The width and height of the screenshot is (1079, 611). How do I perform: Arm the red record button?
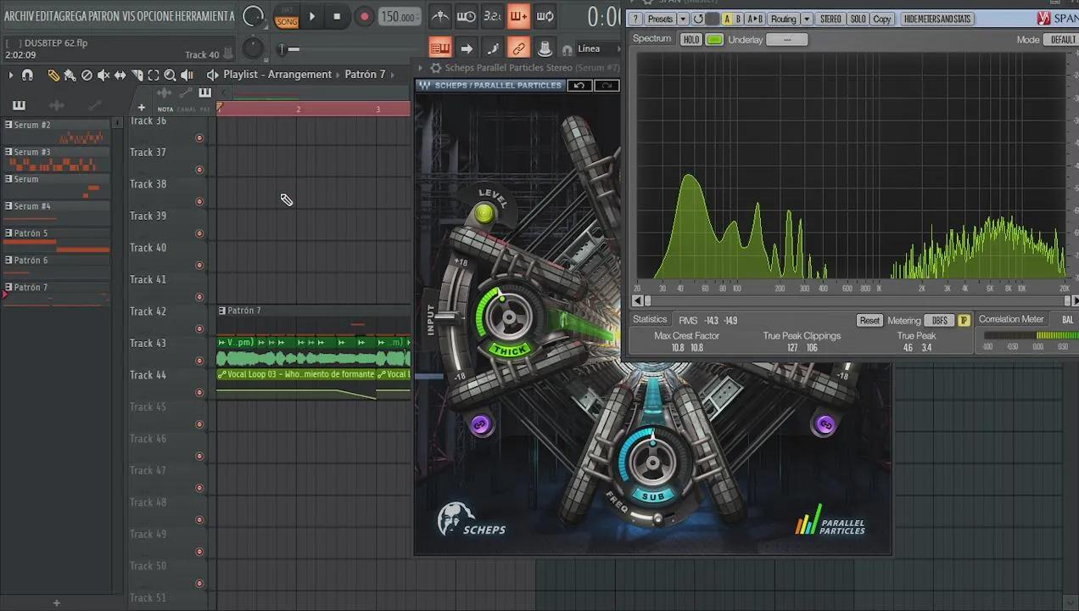coord(364,16)
